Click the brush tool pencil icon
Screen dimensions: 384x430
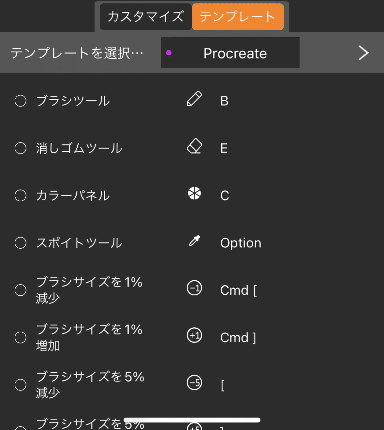pos(194,99)
